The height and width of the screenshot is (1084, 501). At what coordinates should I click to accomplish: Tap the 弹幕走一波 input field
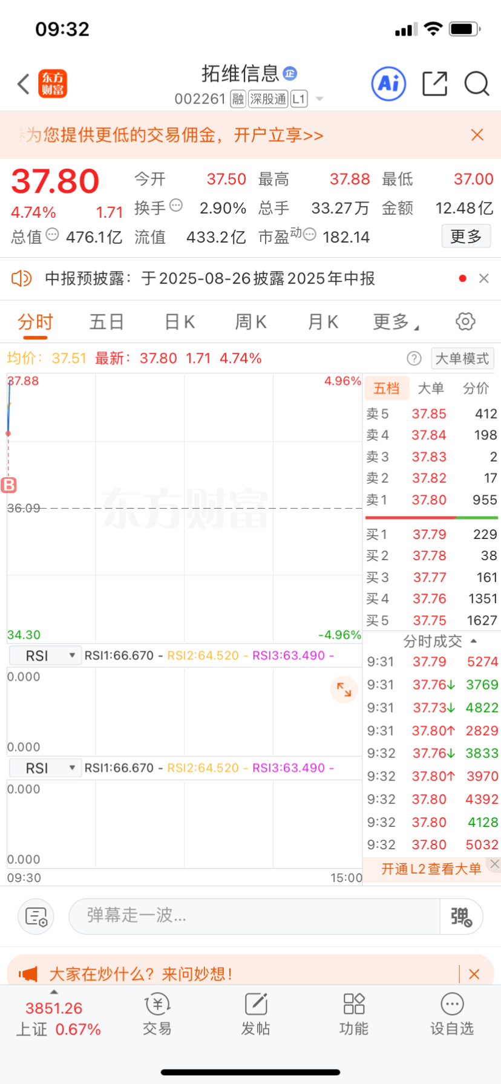tap(254, 916)
